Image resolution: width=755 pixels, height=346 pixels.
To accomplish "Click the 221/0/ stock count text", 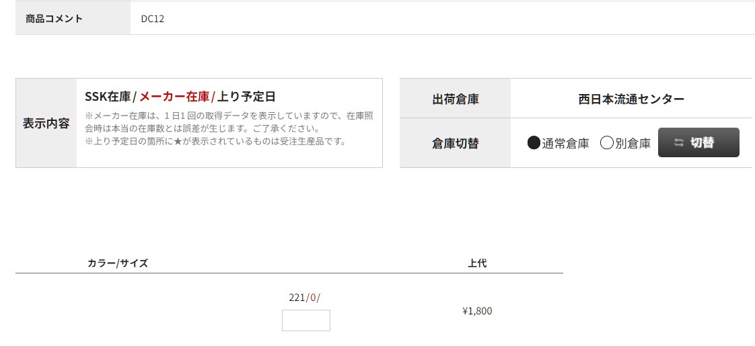I will (x=304, y=298).
